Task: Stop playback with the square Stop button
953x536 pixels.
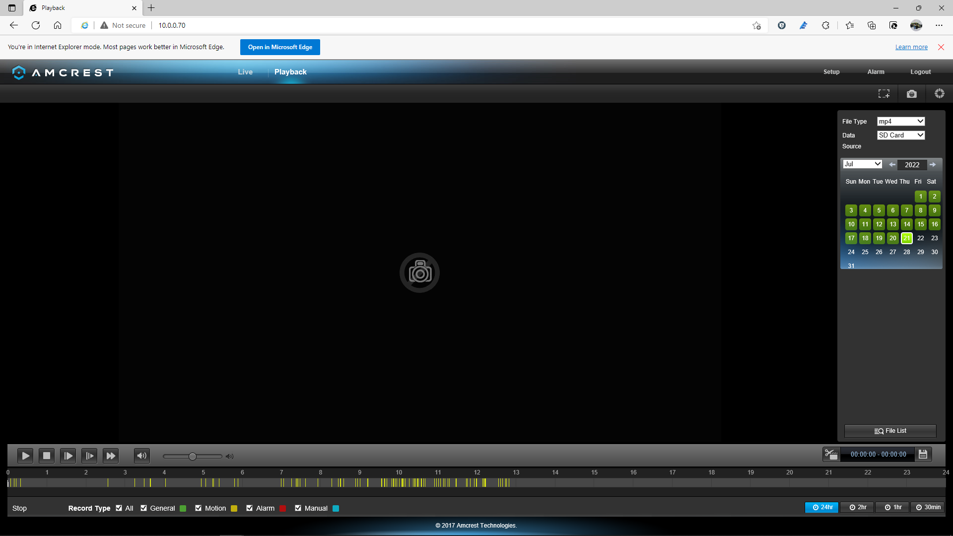Action: [x=47, y=456]
